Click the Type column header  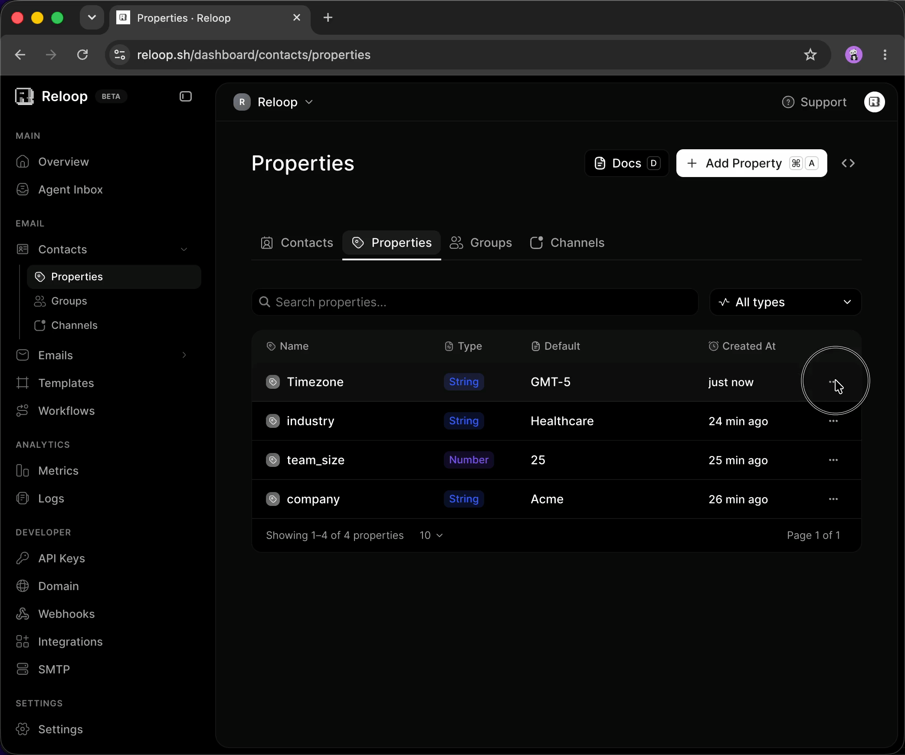(463, 346)
